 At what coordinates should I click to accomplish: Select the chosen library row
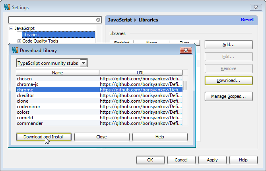coord(99,79)
